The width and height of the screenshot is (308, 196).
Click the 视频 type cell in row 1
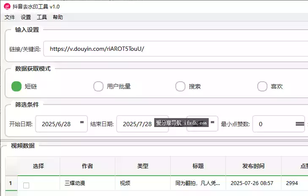143,183
